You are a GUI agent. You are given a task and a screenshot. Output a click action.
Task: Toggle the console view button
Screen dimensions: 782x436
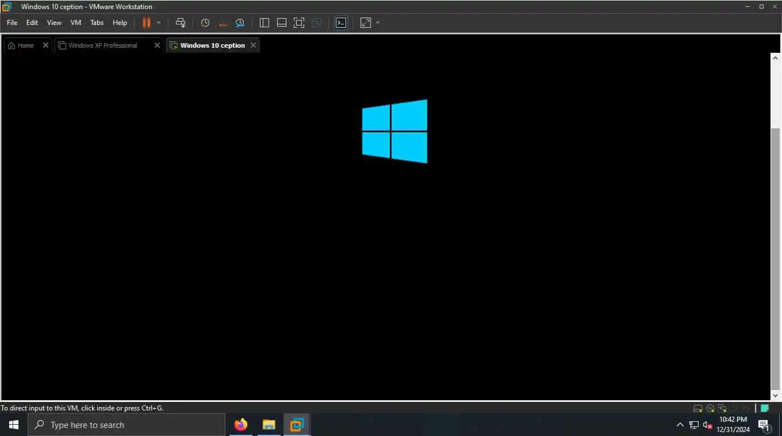point(341,23)
